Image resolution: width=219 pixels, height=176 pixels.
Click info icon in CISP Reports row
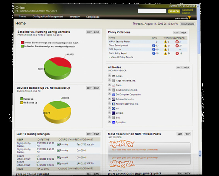[x=154, y=49]
